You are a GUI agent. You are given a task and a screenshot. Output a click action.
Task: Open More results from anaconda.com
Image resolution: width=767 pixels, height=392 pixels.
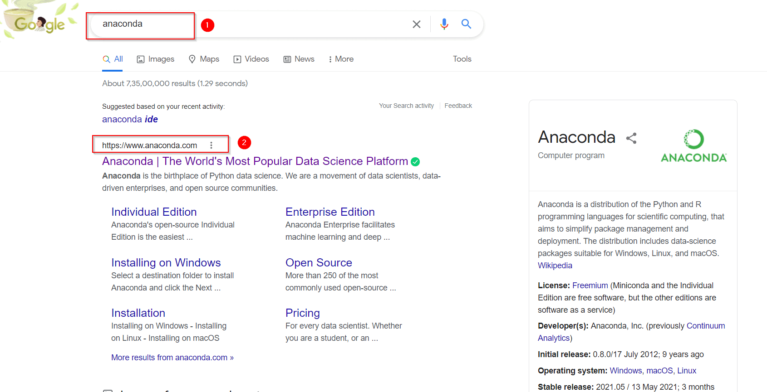coord(172,358)
